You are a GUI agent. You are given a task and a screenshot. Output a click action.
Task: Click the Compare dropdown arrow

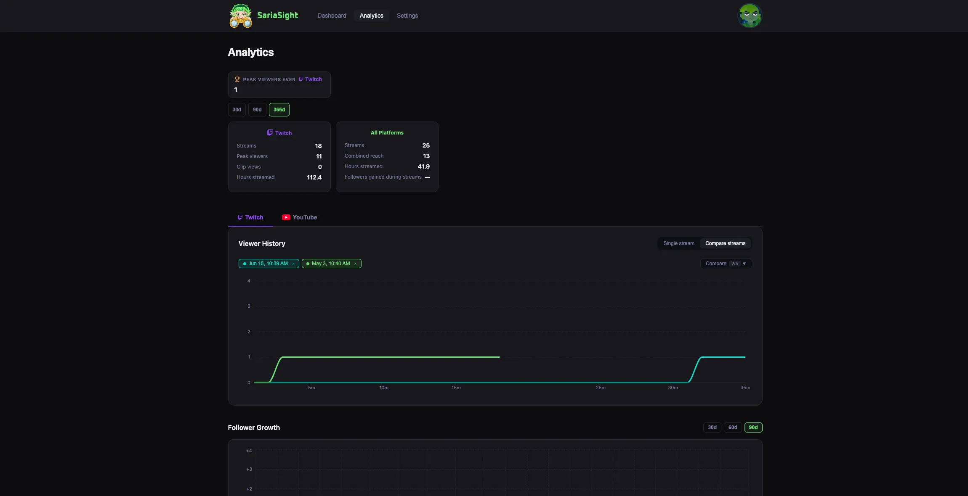point(744,264)
